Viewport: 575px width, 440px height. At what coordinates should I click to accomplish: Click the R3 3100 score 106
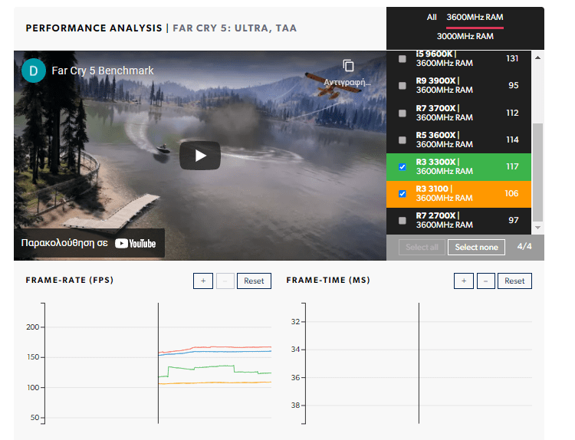click(x=511, y=193)
